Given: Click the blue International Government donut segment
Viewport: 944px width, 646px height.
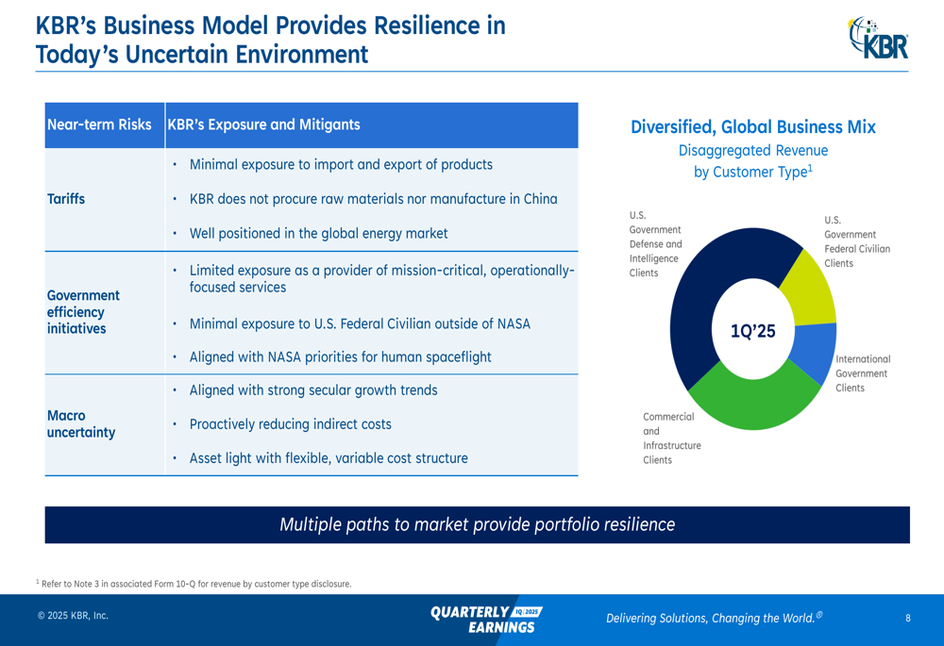Looking at the screenshot, I should pyautogui.click(x=816, y=351).
